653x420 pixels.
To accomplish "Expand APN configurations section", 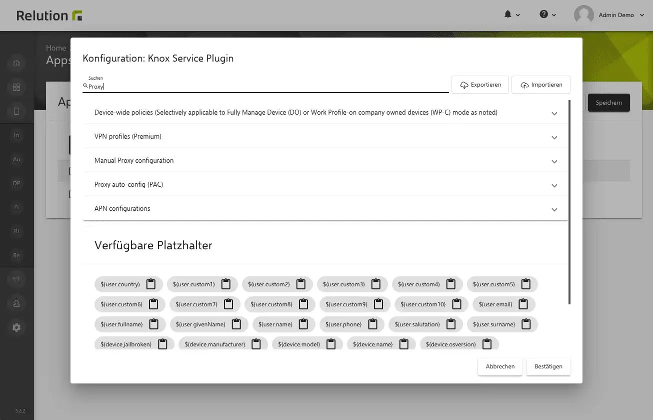I will coord(325,209).
